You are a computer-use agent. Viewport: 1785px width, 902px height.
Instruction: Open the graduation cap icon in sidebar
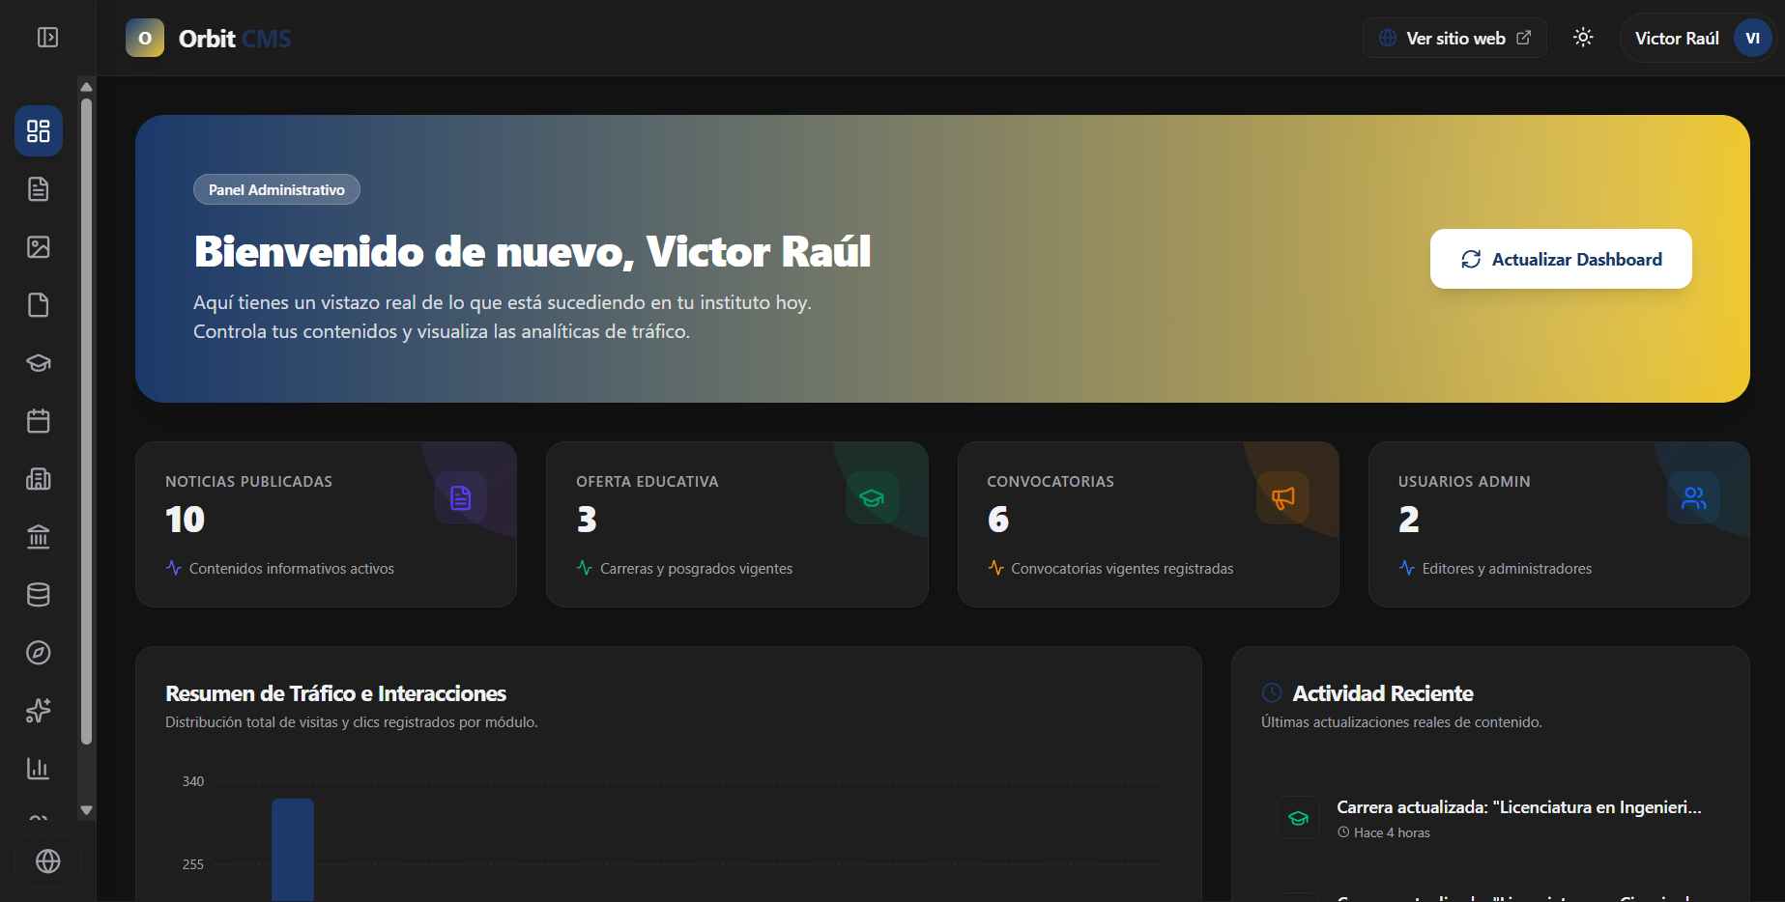39,363
